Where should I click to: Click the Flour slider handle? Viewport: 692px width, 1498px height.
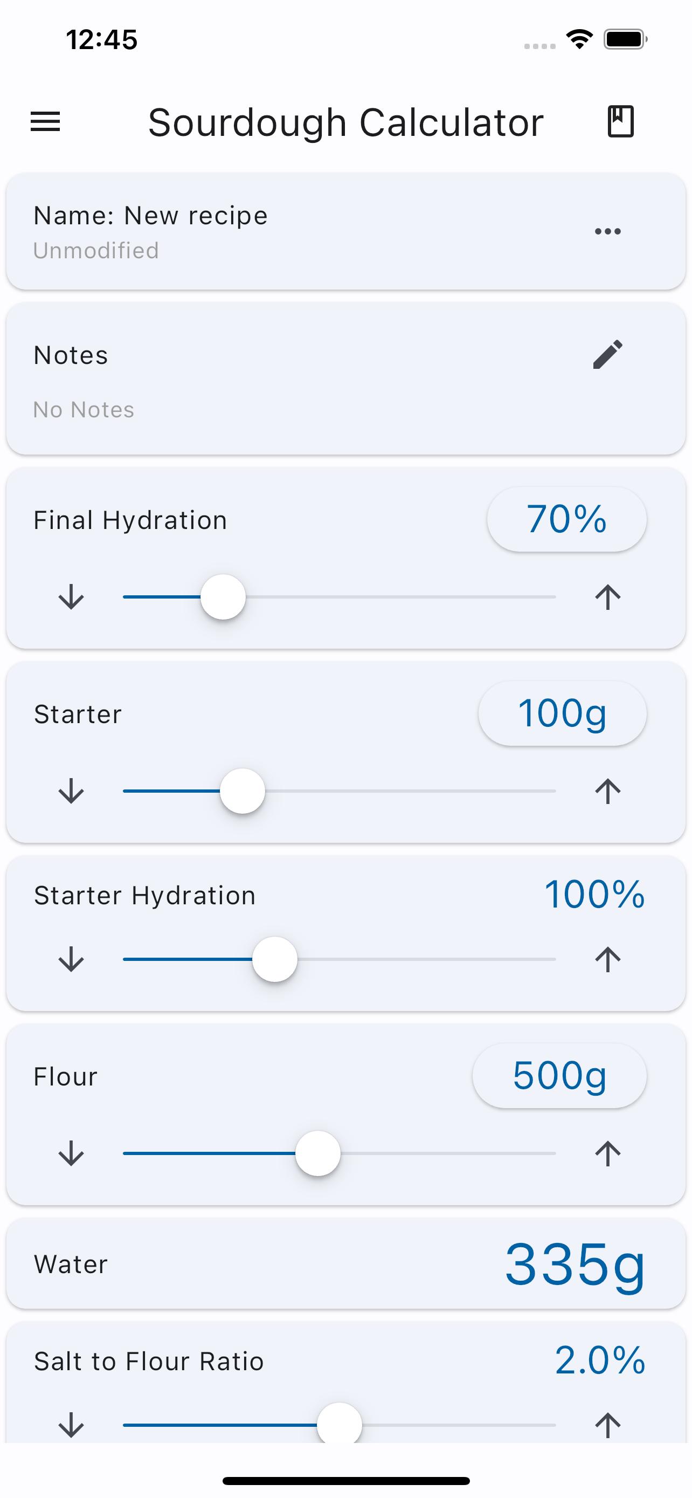click(x=317, y=1154)
